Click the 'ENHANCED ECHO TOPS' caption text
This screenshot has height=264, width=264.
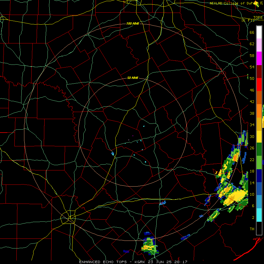pos(103,262)
